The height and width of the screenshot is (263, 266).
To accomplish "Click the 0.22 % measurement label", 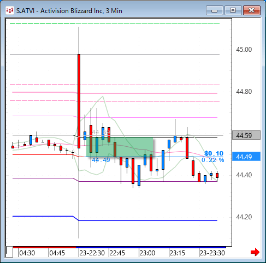I will pos(213,160).
